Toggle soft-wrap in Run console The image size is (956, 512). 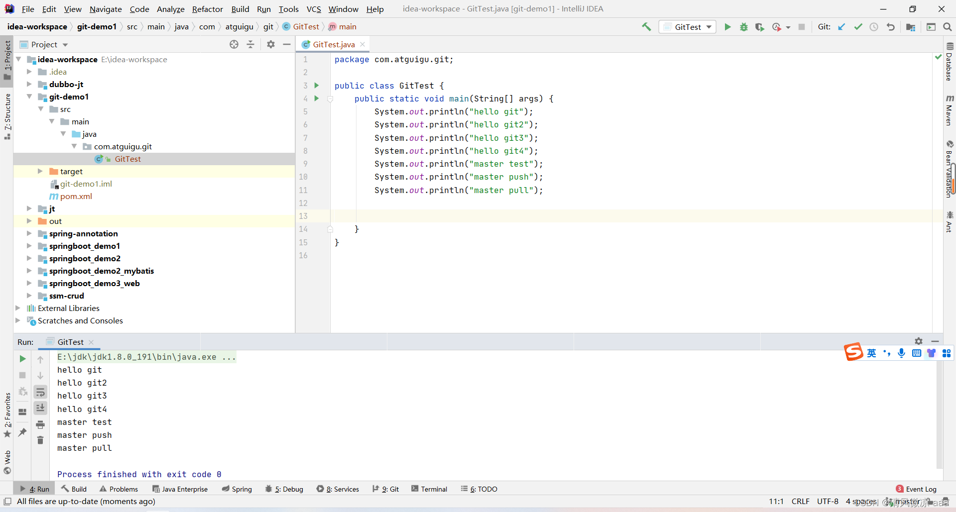[40, 392]
